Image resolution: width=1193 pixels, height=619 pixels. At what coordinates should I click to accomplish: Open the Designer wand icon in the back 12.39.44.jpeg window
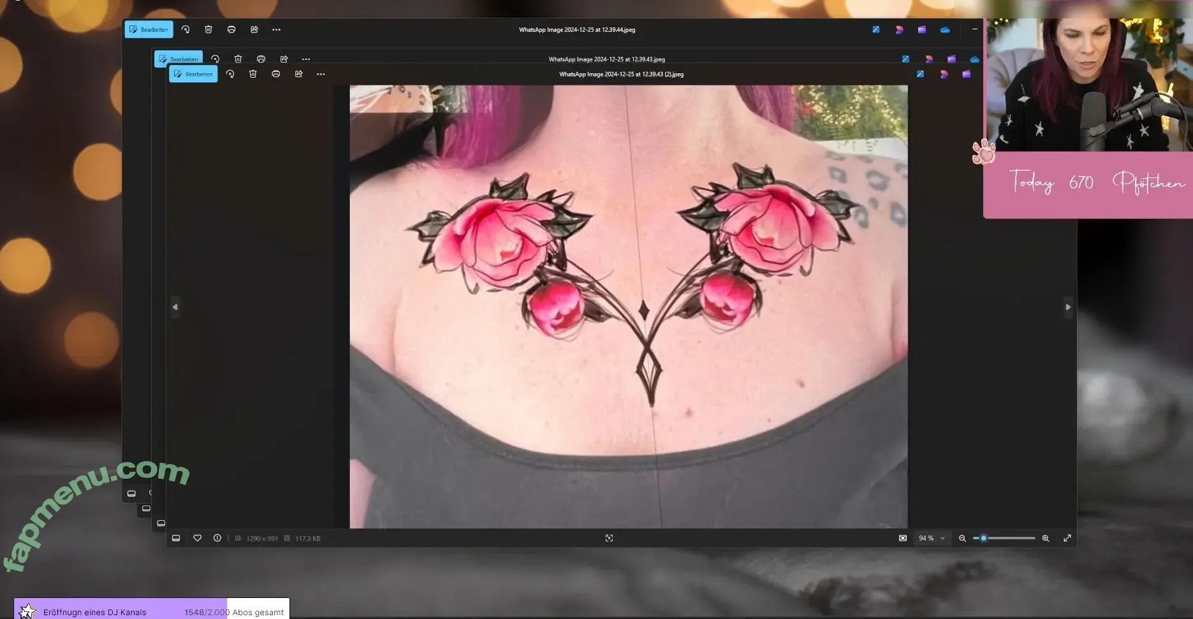click(876, 29)
